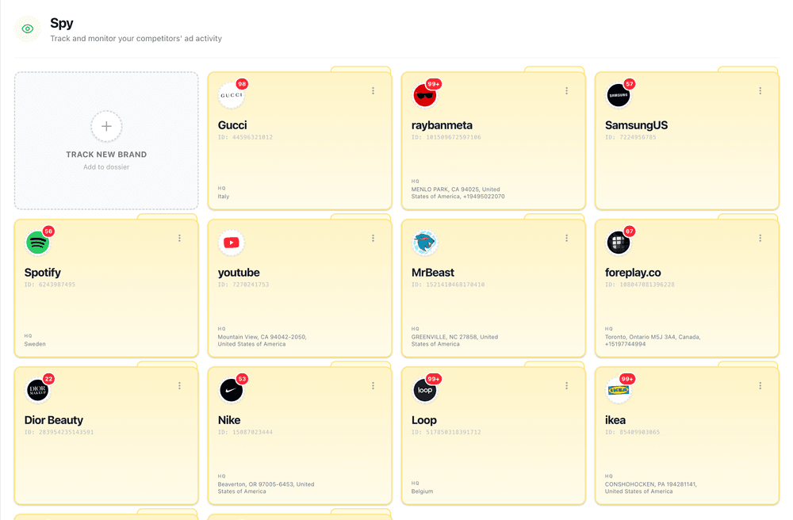Open options menu on Dior Beauty card
793x520 pixels.
pos(179,385)
